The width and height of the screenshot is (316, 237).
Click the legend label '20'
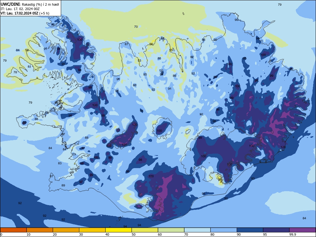(x=55, y=234)
